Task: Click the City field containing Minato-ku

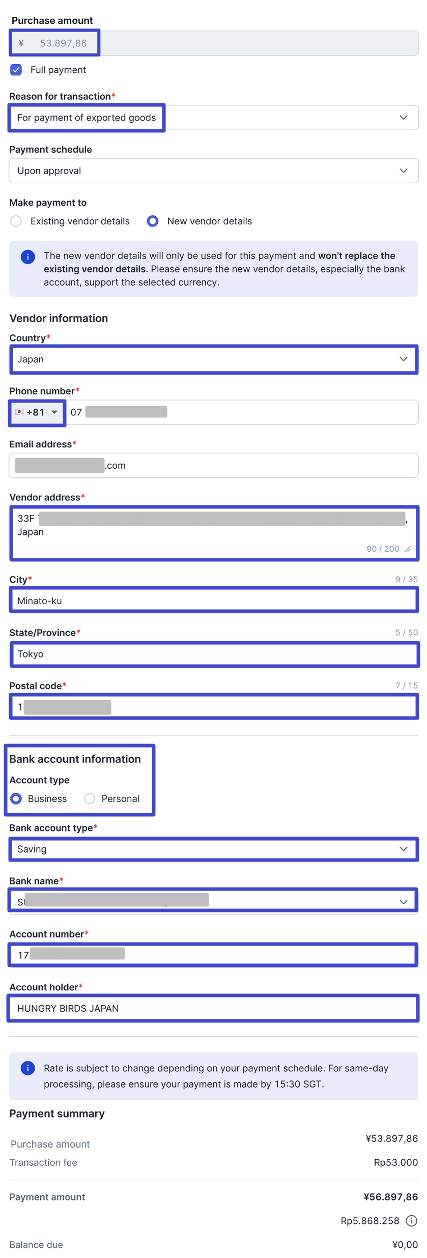Action: (214, 601)
